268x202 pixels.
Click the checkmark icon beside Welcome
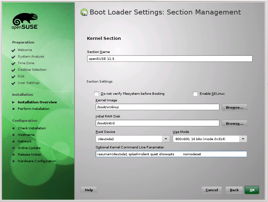(x=13, y=50)
